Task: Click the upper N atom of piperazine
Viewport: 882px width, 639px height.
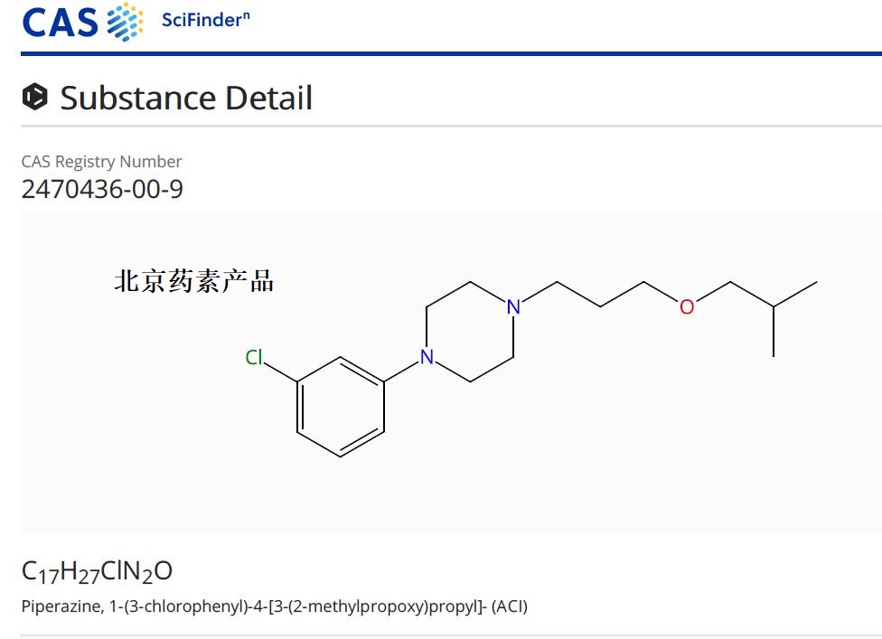Action: 513,307
